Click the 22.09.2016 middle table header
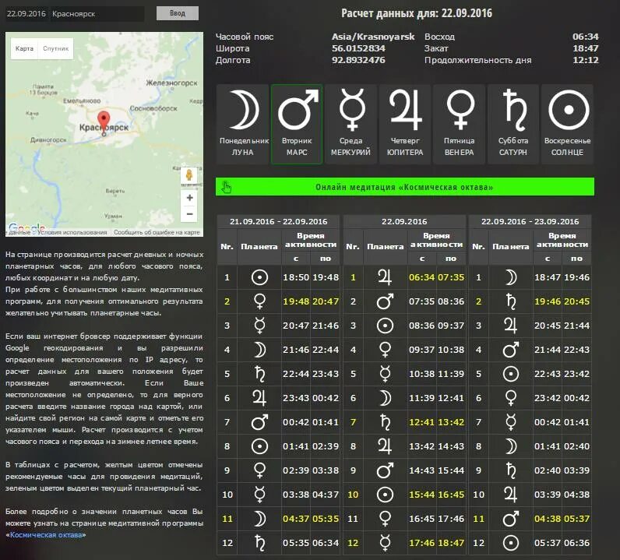This screenshot has width=620, height=560. click(404, 221)
